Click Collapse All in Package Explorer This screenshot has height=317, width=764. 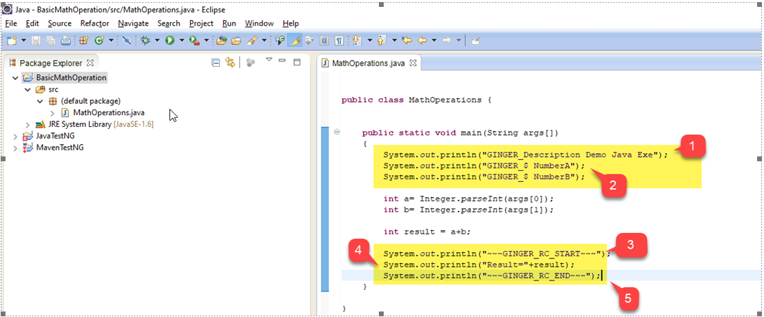tap(216, 62)
